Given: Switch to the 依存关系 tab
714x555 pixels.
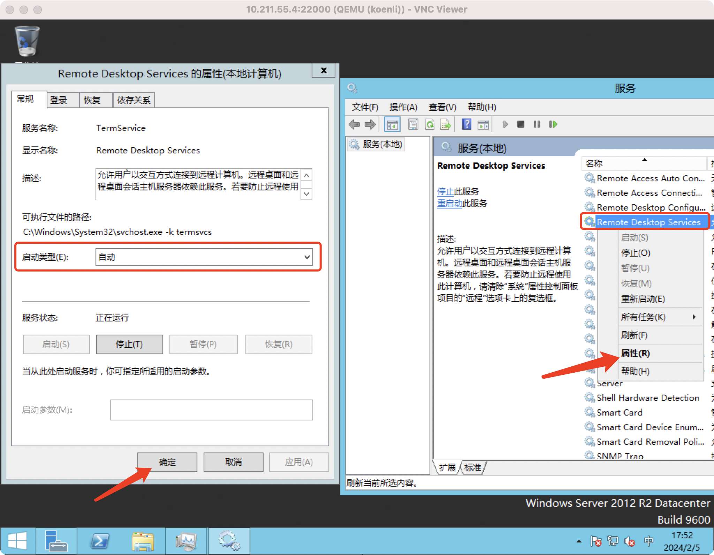Looking at the screenshot, I should (x=134, y=100).
